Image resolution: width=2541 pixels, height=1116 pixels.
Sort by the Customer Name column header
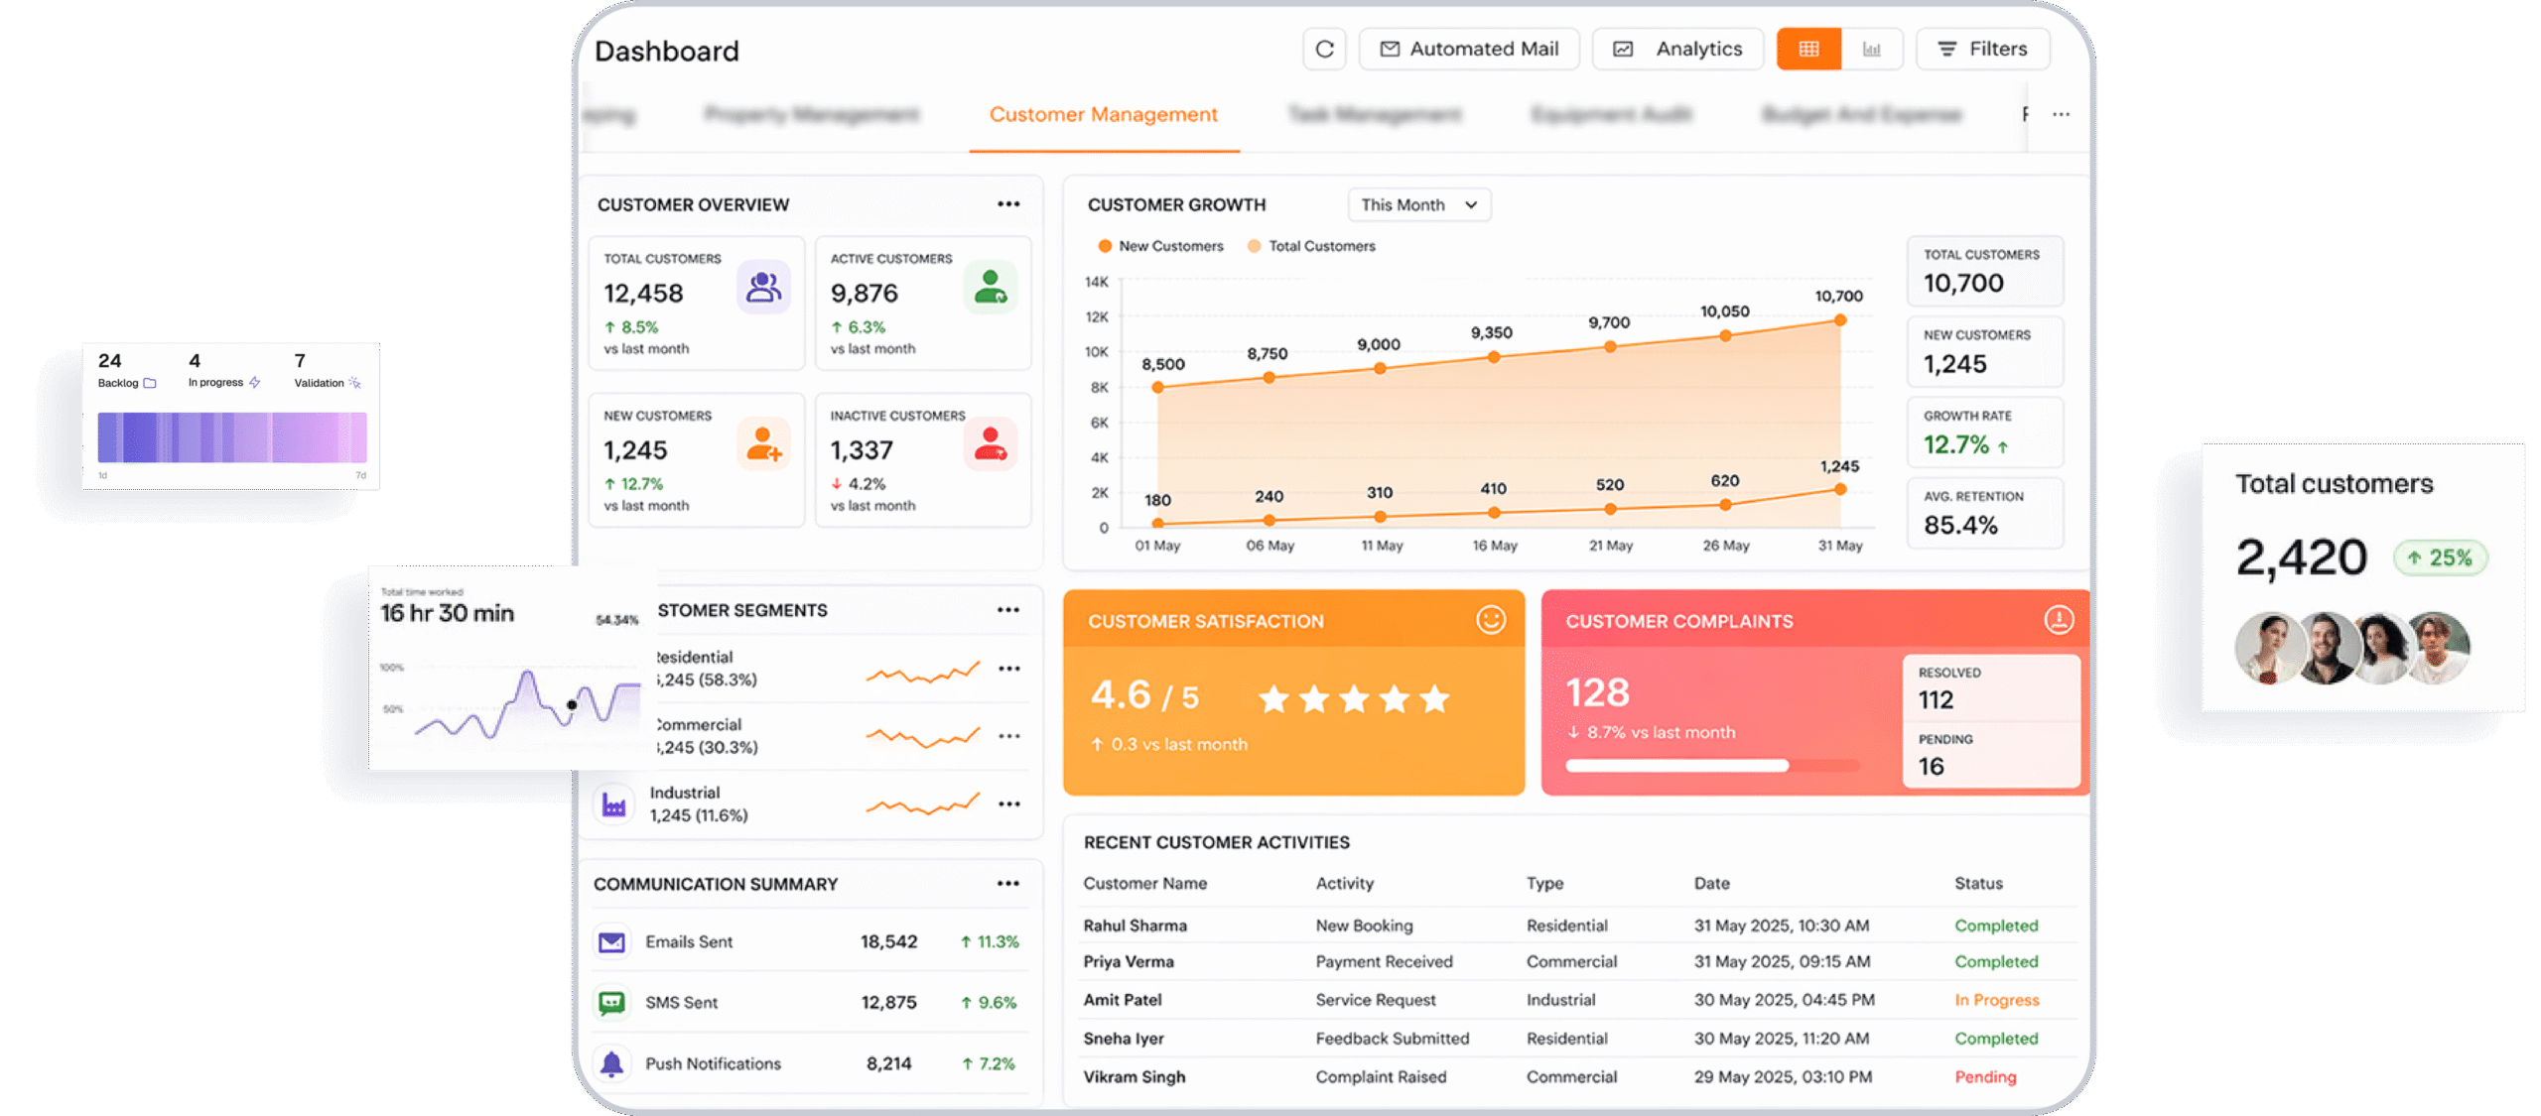(x=1144, y=883)
